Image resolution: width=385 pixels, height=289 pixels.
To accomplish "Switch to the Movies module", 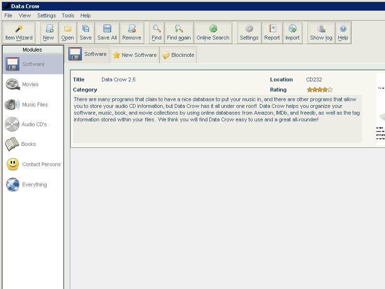I will point(33,84).
